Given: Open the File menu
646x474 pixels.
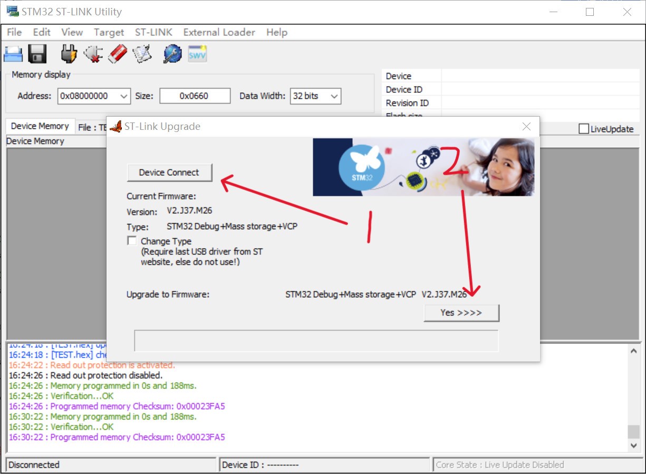Looking at the screenshot, I should [14, 32].
